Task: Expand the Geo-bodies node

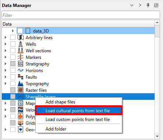Action: click(x=6, y=129)
